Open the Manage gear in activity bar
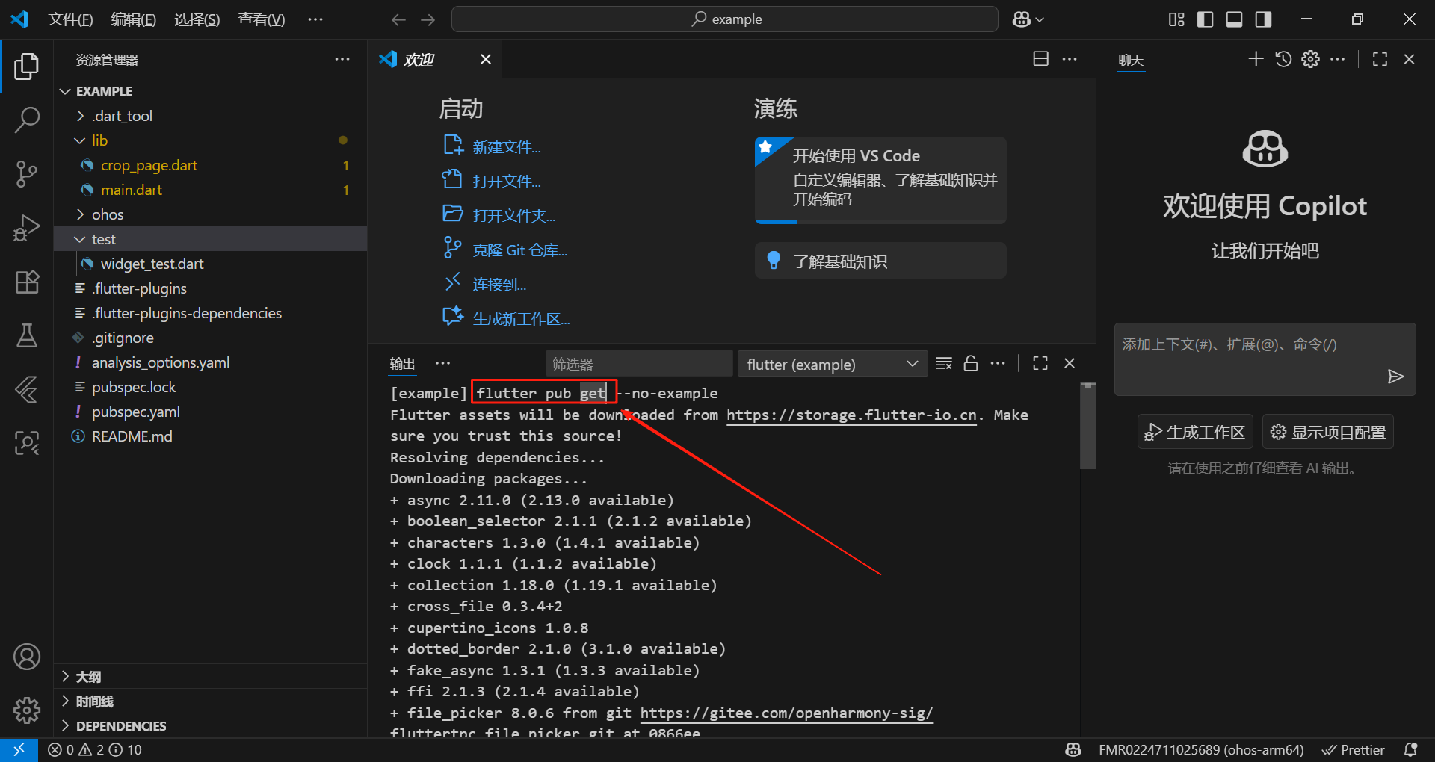Screen dimensions: 1435x762 click(27, 710)
